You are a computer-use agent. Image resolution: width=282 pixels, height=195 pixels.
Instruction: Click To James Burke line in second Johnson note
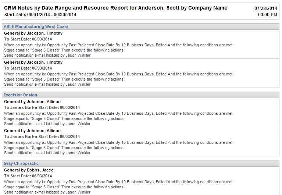click(42, 136)
